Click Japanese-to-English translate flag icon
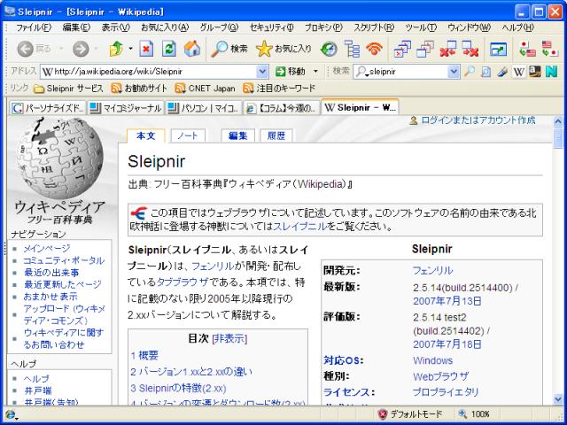The height and width of the screenshot is (425, 567). pyautogui.click(x=527, y=49)
